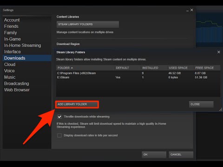The width and height of the screenshot is (223, 167).
Task: Select the Downloads category
Action: (27, 58)
